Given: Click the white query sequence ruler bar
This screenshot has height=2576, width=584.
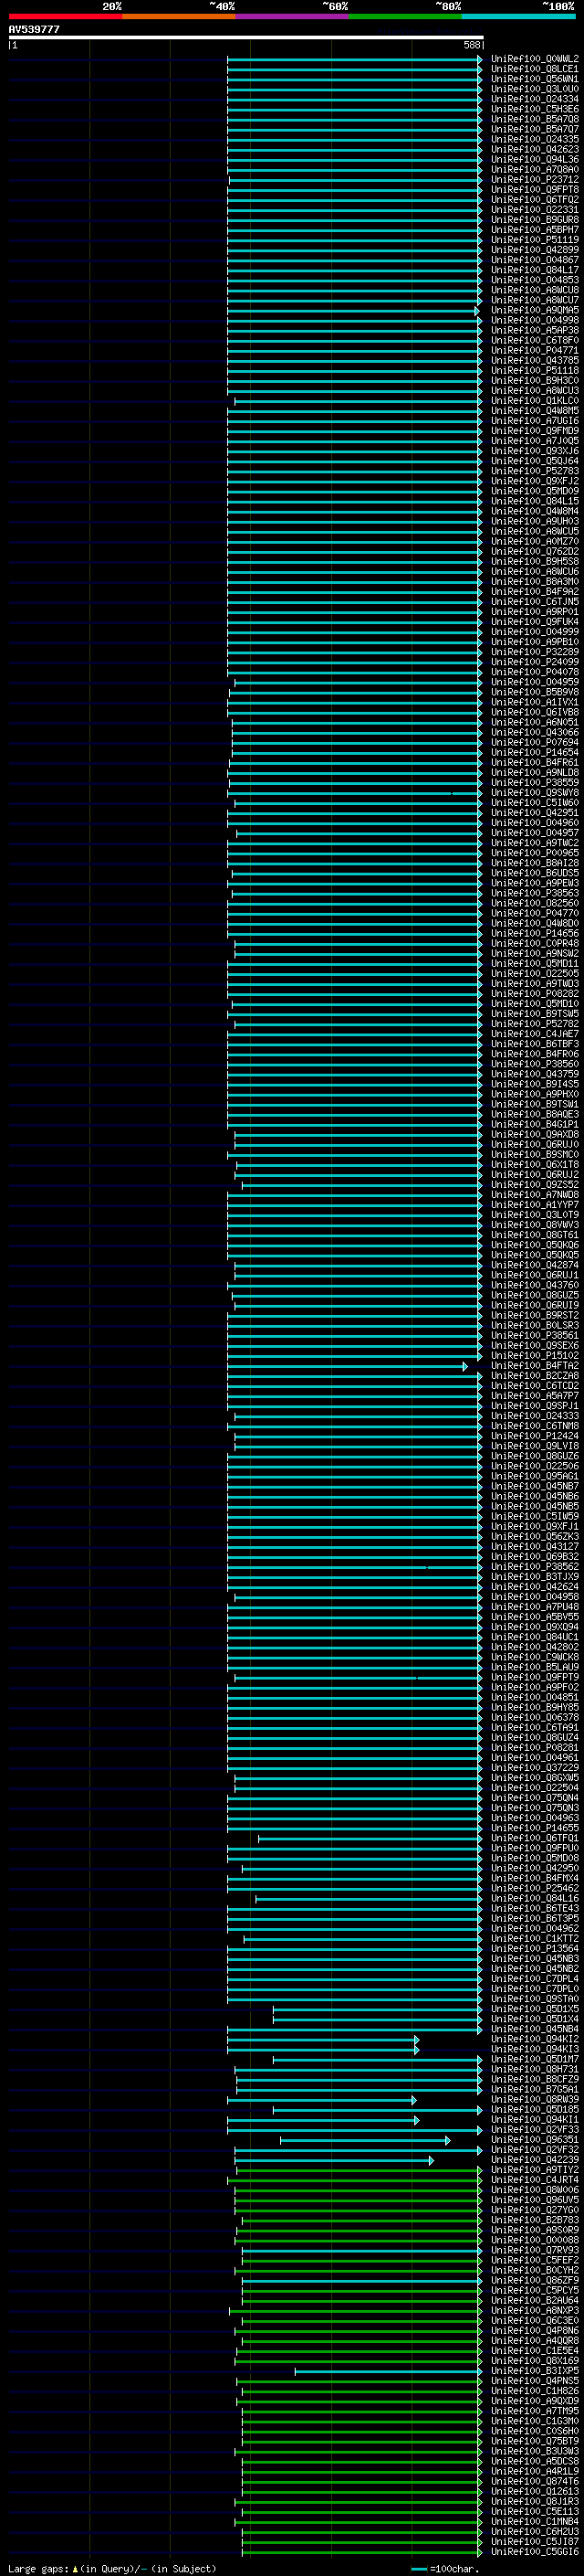Looking at the screenshot, I should (245, 37).
